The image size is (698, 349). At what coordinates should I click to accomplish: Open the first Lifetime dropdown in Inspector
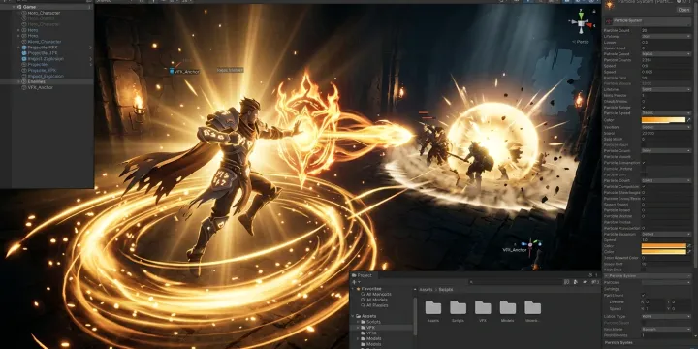pos(666,37)
